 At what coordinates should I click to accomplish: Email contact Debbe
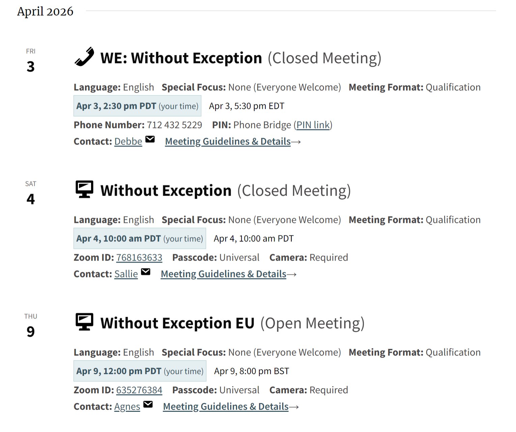(x=128, y=141)
